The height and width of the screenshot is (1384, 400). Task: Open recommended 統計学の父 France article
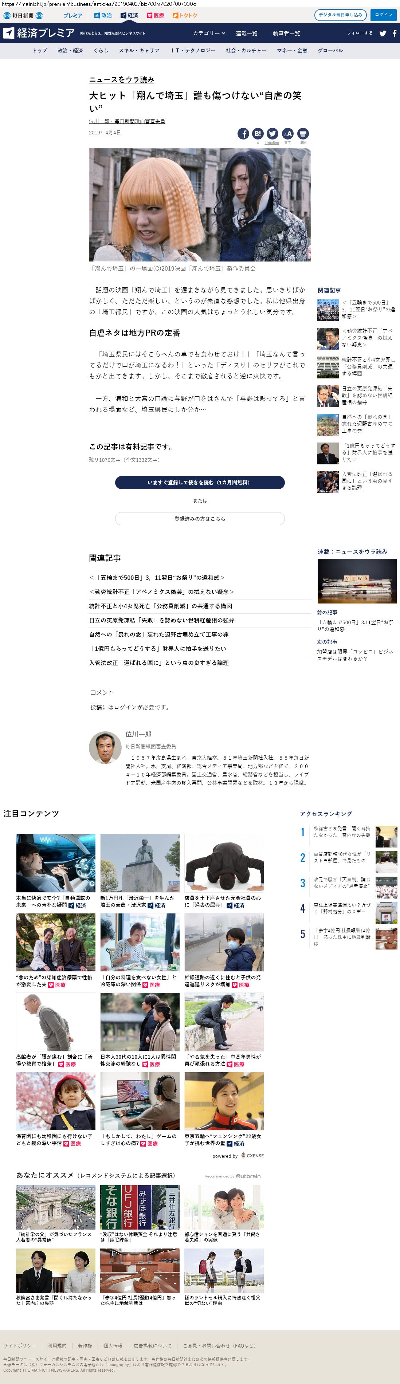55,1214
